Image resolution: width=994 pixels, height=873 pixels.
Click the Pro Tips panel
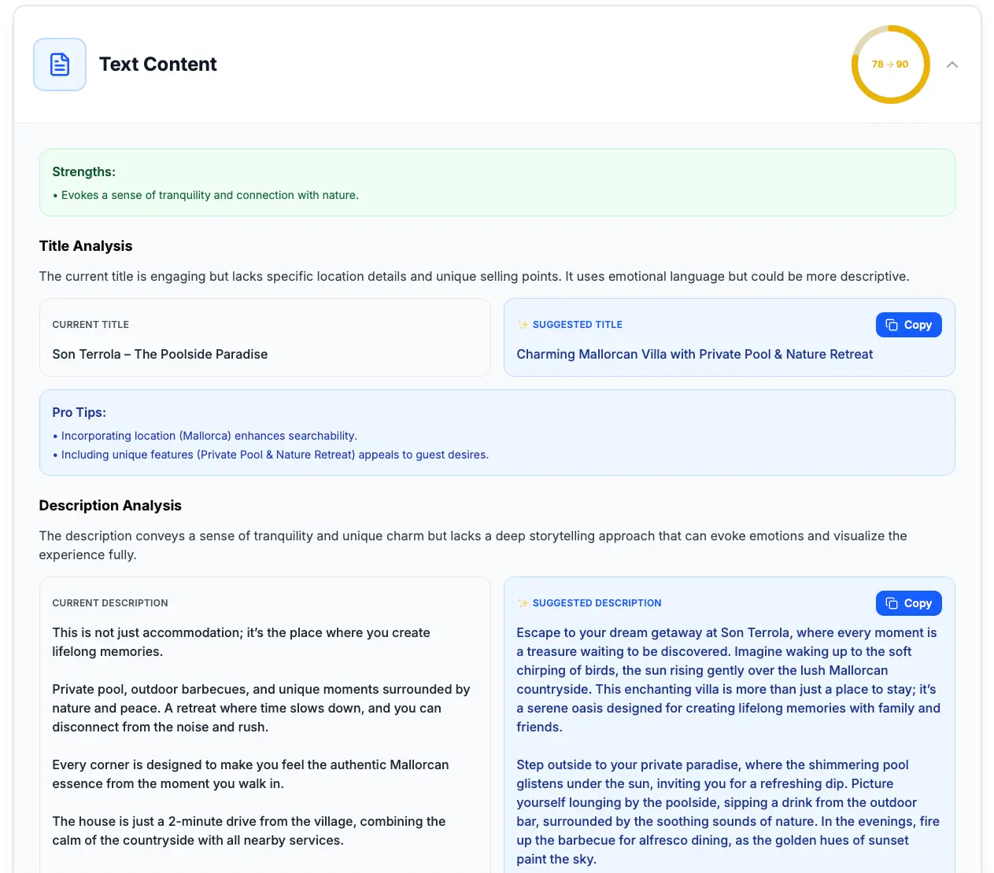tap(497, 433)
